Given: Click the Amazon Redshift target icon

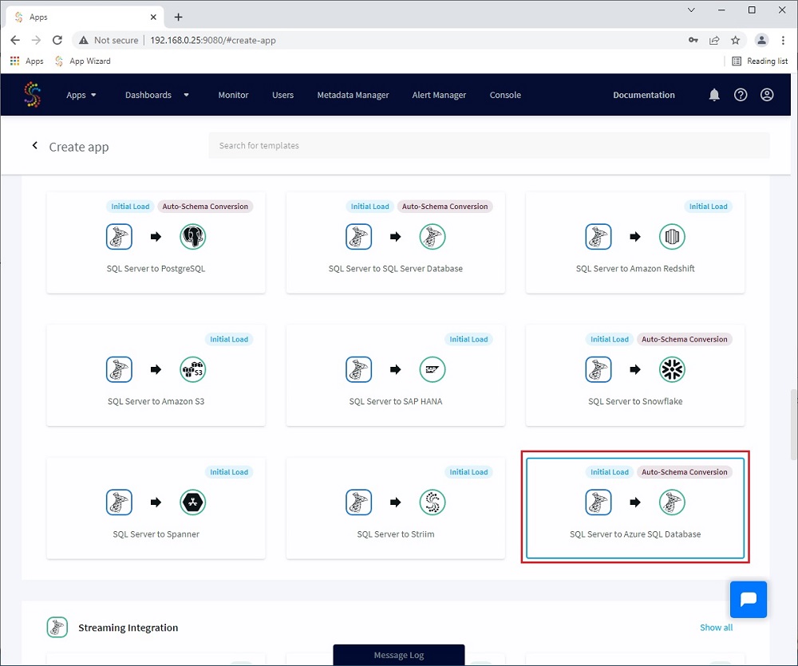Looking at the screenshot, I should coord(672,237).
